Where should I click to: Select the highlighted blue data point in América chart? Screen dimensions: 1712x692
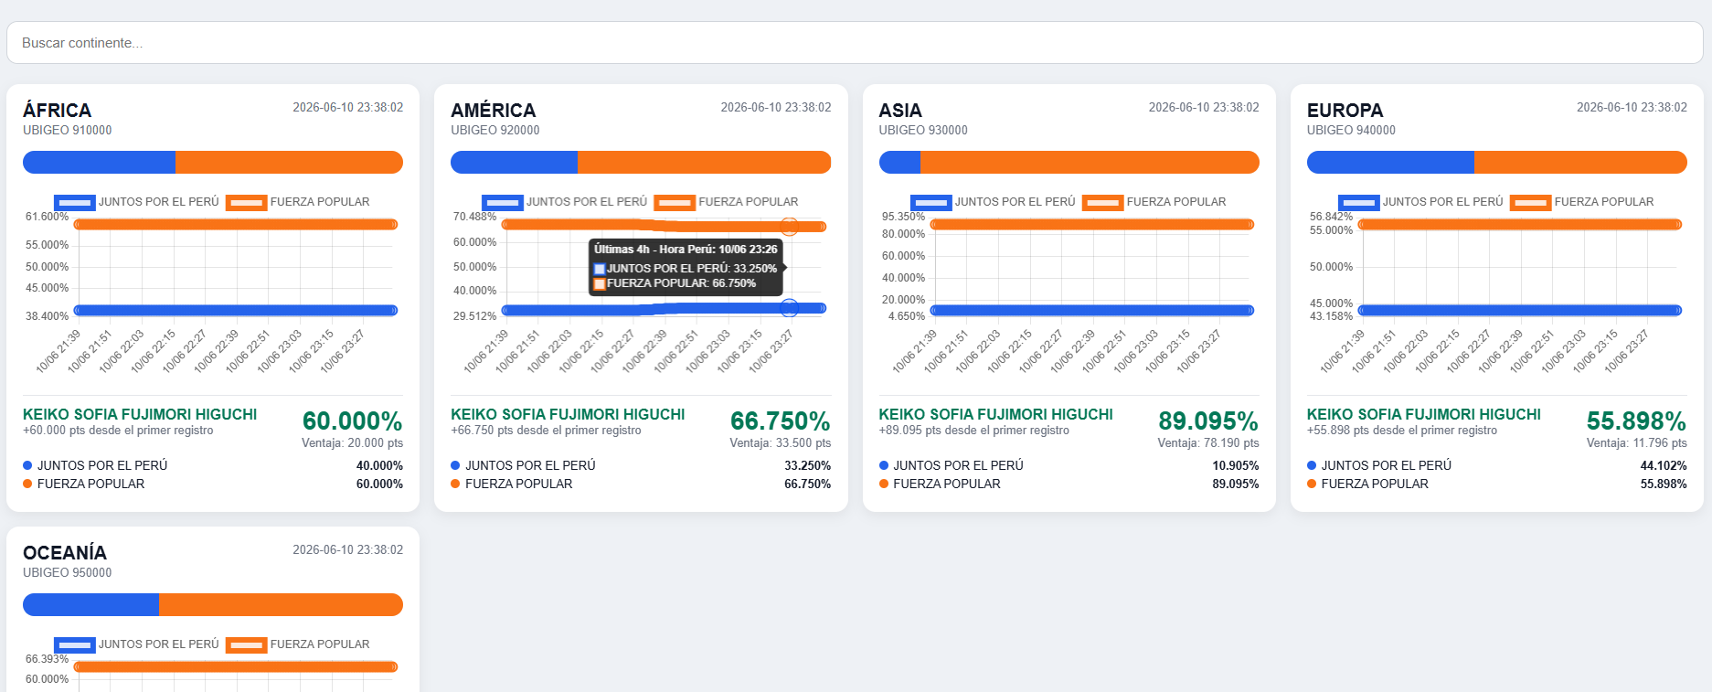click(x=789, y=308)
